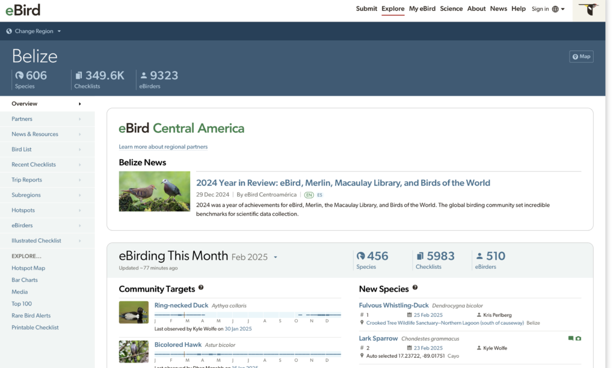616x368 pixels.
Task: Open the 30 Jan 2025 checklist link
Action: [x=238, y=329]
